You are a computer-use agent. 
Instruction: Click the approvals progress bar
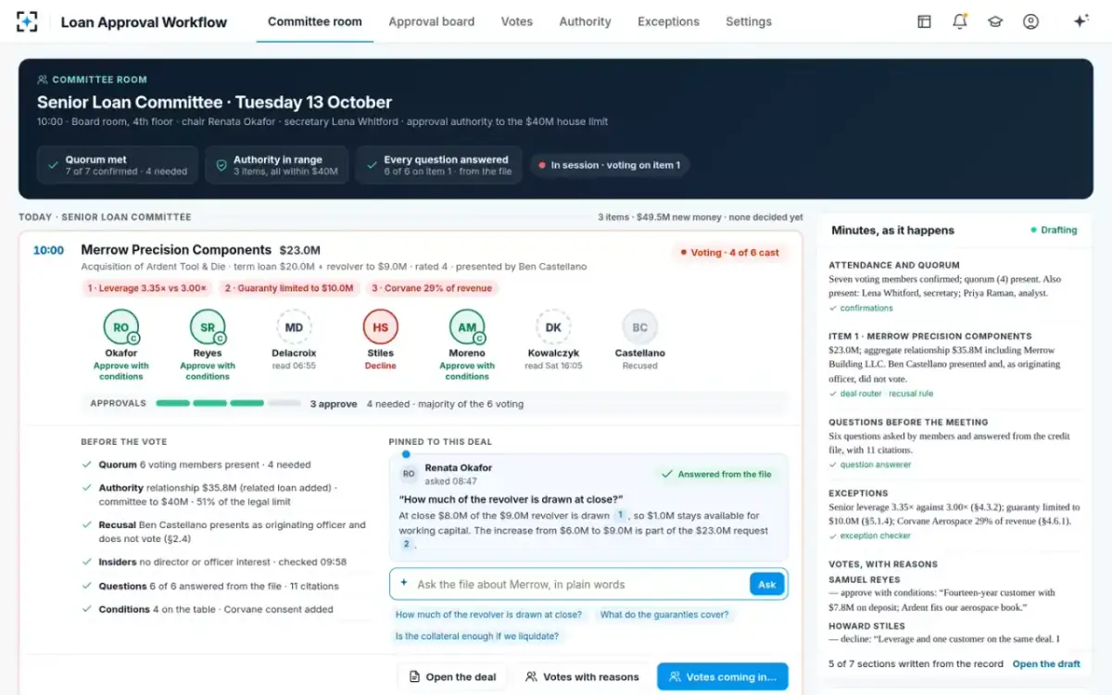pyautogui.click(x=228, y=403)
